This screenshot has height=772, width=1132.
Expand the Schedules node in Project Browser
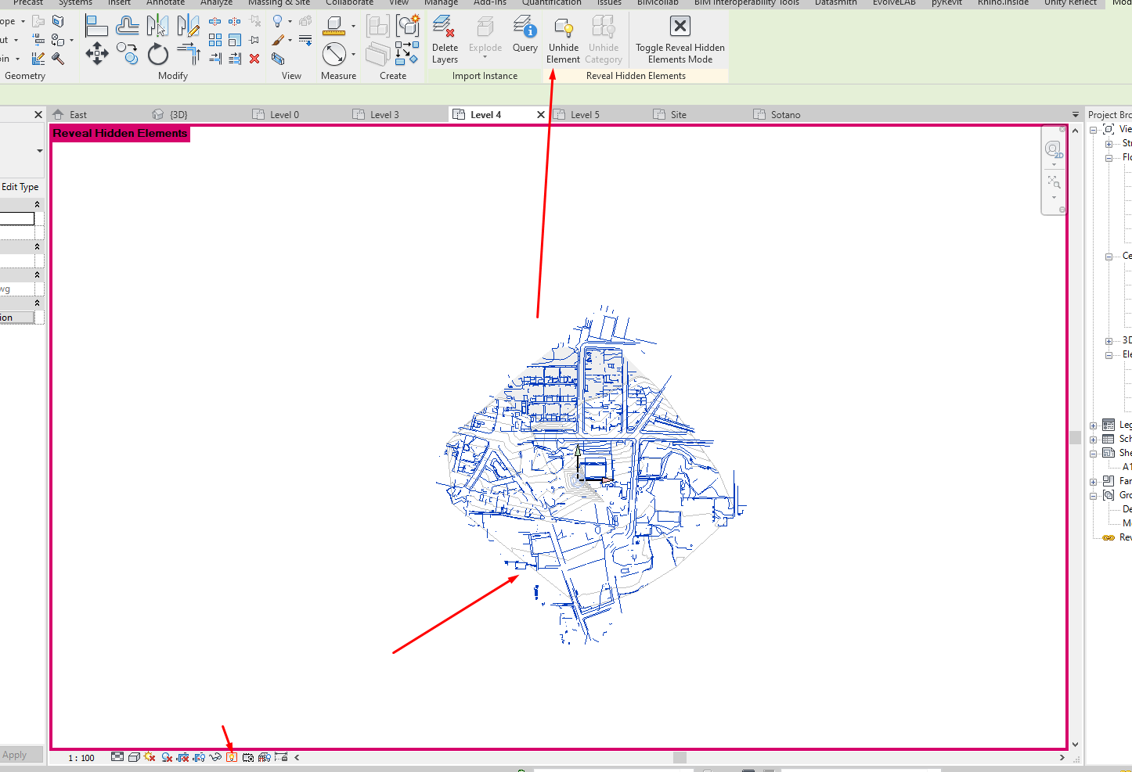point(1094,440)
